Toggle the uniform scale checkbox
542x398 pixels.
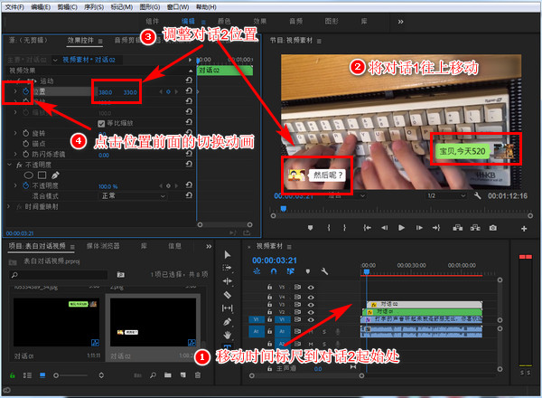(x=101, y=124)
